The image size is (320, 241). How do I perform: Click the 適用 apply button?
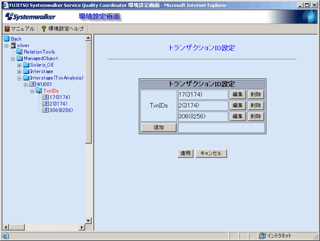(185, 153)
